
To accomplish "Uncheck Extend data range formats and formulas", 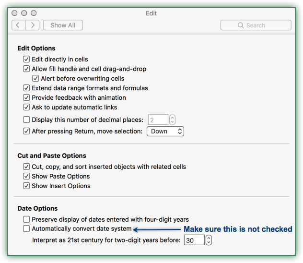I will tap(26, 88).
